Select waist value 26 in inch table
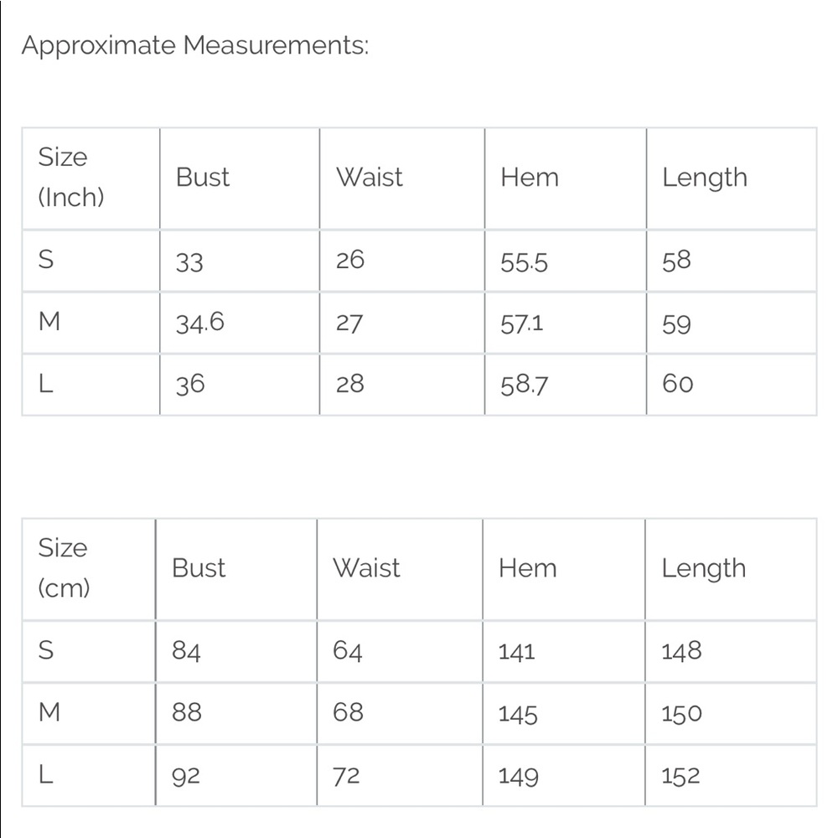 [350, 261]
